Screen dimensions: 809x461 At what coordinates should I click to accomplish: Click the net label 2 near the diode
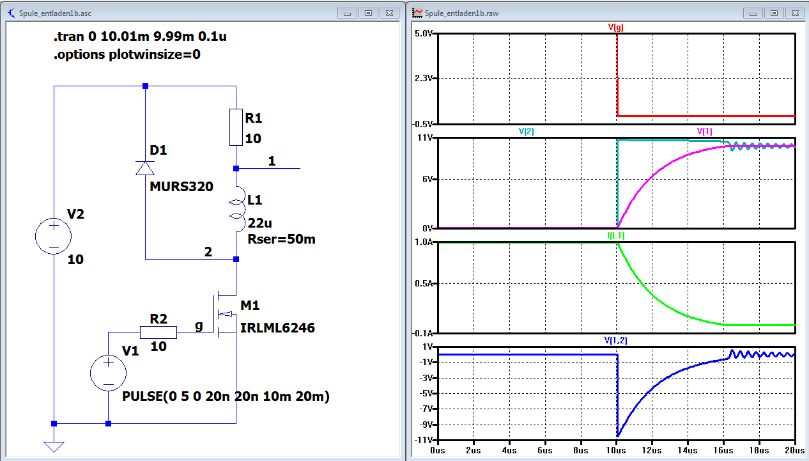pyautogui.click(x=208, y=252)
